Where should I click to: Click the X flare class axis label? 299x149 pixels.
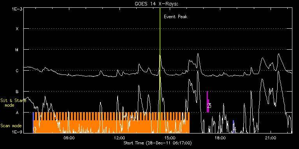[x=17, y=29]
